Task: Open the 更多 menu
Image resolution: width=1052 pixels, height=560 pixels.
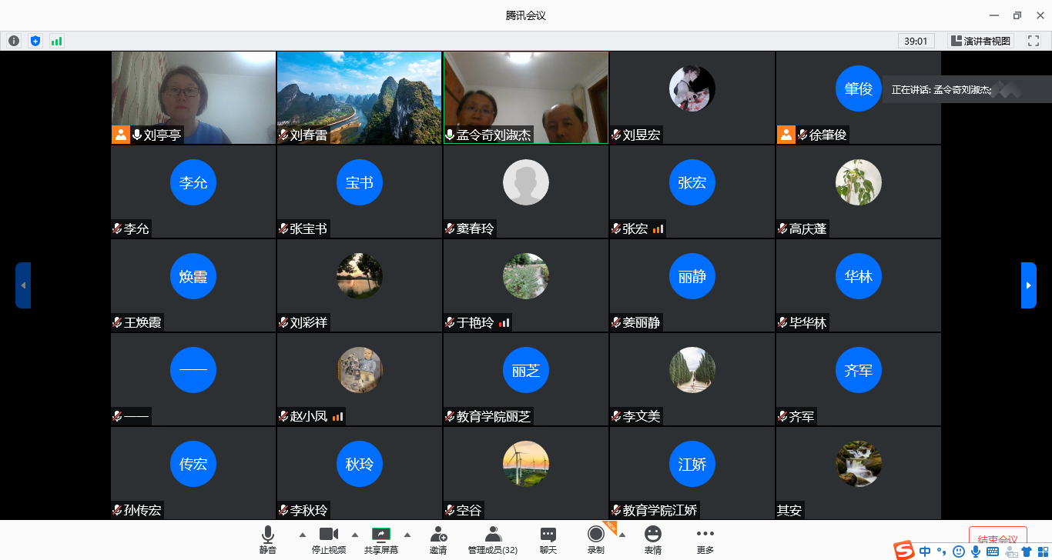Action: coord(705,540)
